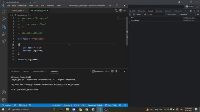Click the editor vertical scrollbar

tap(127, 31)
